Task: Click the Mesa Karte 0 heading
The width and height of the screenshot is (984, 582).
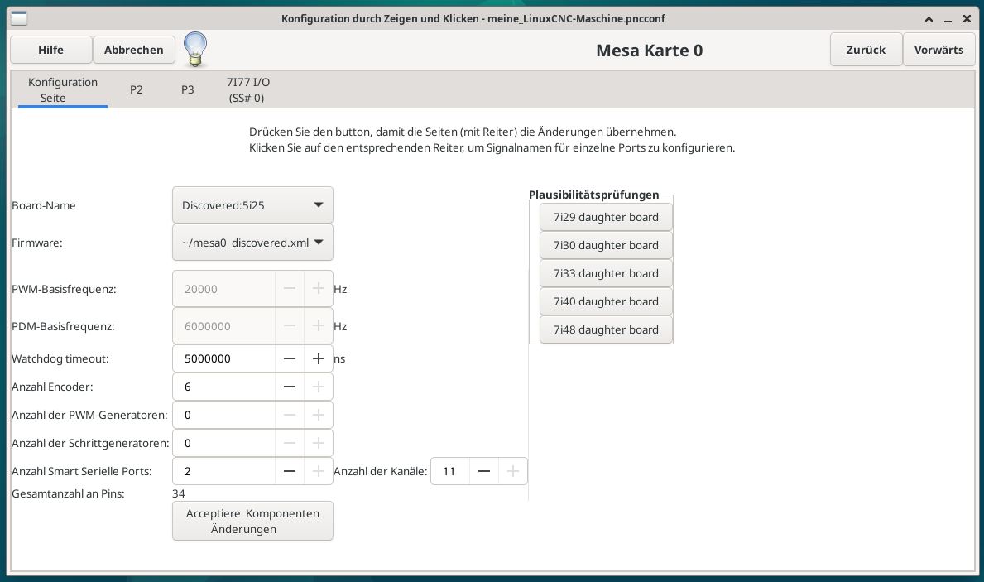Action: [x=649, y=51]
